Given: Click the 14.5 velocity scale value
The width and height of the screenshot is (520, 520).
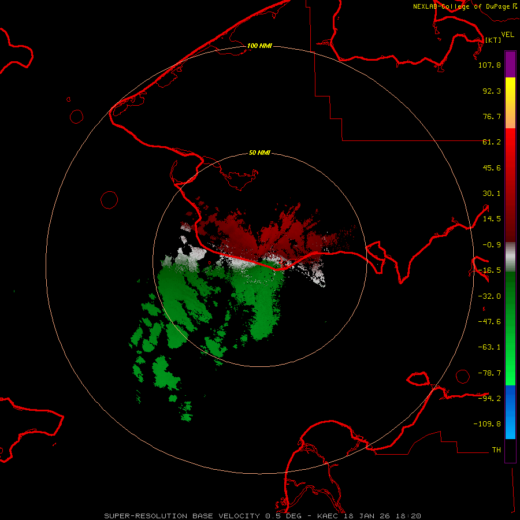Looking at the screenshot, I should [492, 219].
